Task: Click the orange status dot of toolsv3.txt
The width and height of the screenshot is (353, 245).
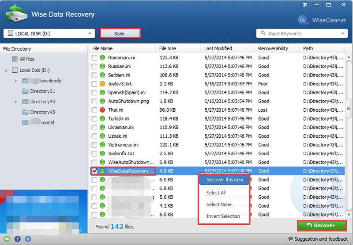Action: pos(102,84)
